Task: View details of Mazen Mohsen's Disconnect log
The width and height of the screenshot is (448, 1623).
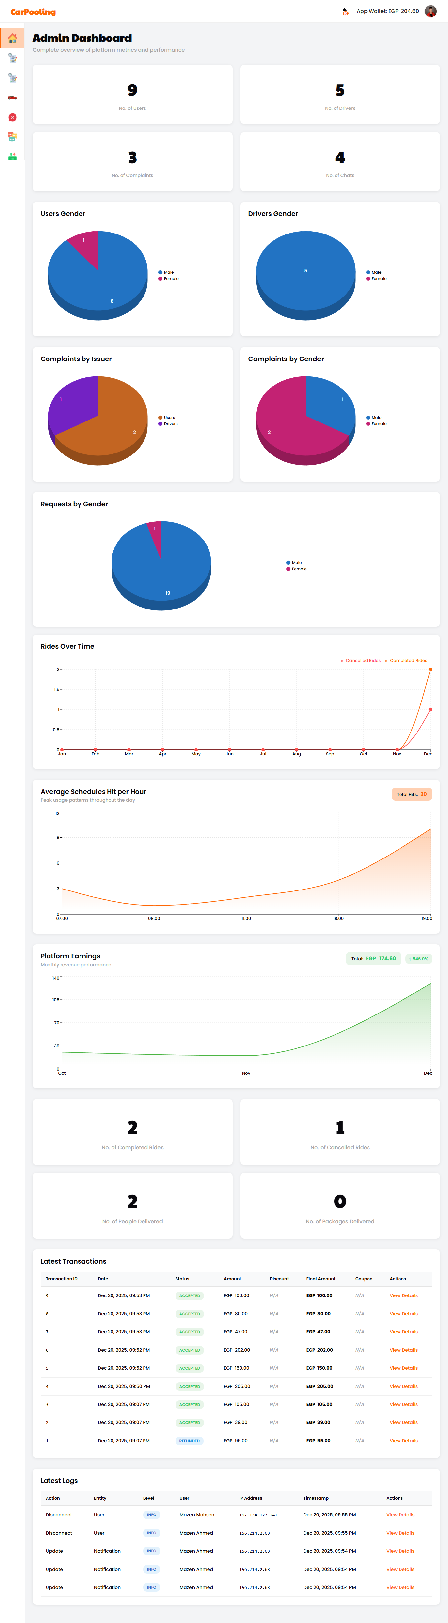Action: coord(400,1514)
